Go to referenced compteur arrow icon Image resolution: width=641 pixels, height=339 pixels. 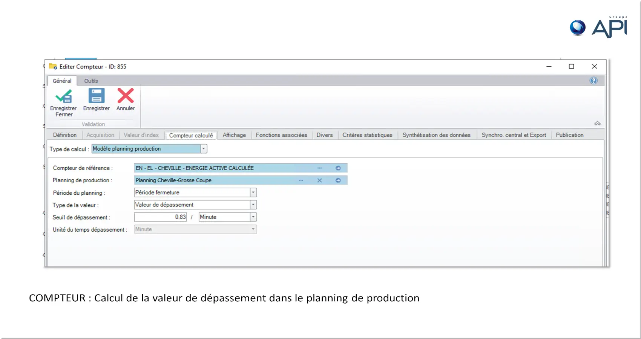tap(338, 168)
